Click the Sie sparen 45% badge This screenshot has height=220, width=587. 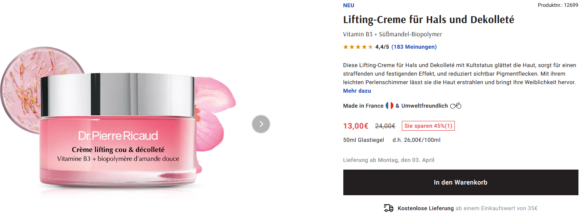click(x=428, y=126)
